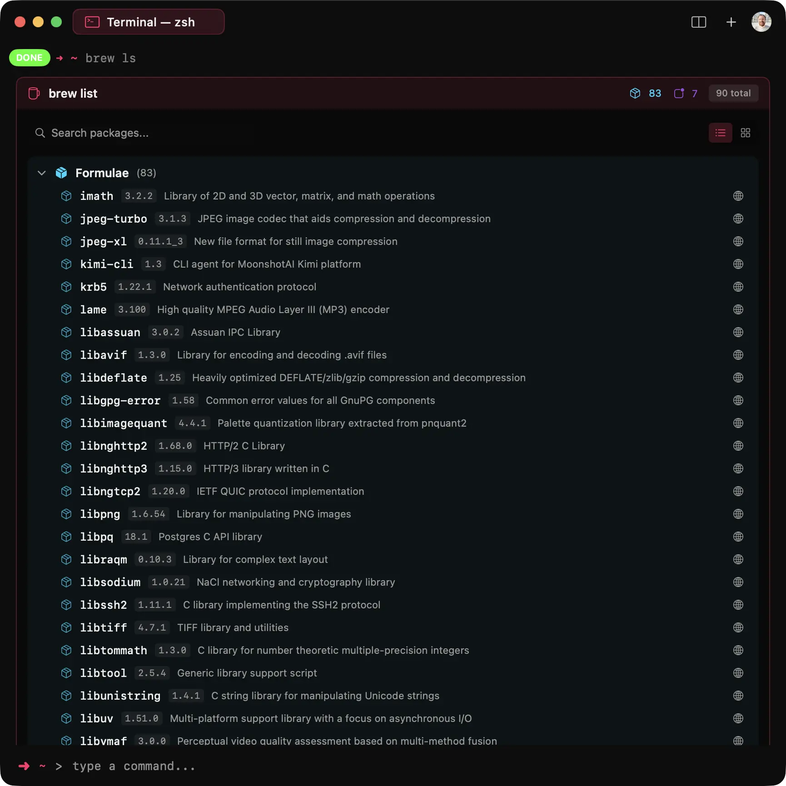The image size is (786, 786).
Task: Open a new tab with the plus icon
Action: [731, 22]
